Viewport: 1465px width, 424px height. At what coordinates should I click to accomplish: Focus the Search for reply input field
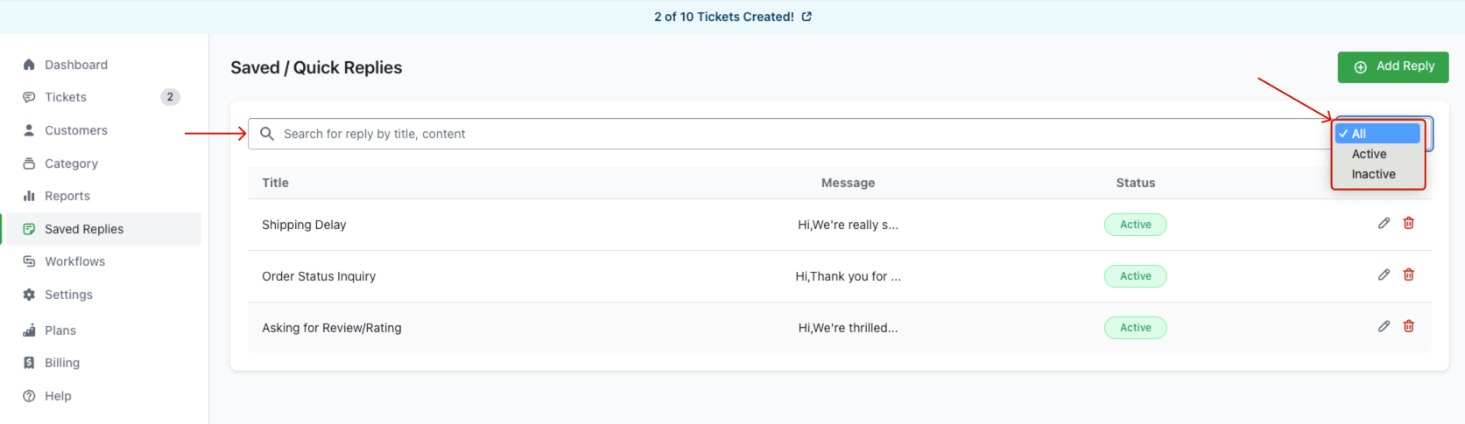[x=788, y=134]
